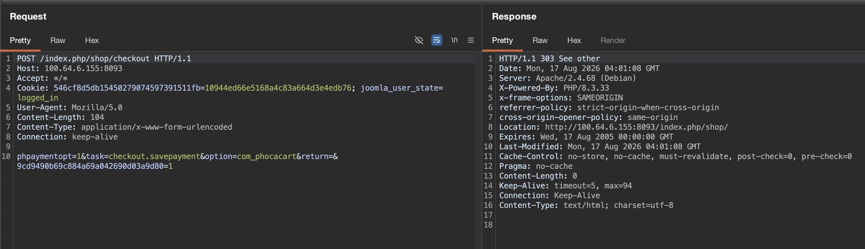Toggle the \n newline display button
This screenshot has height=249, width=865.
pyautogui.click(x=455, y=40)
